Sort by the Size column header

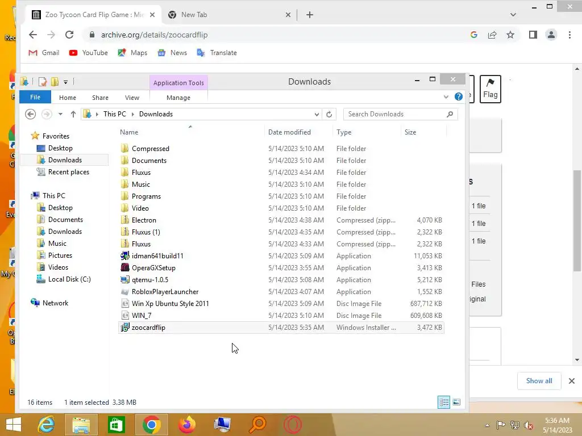pos(410,132)
